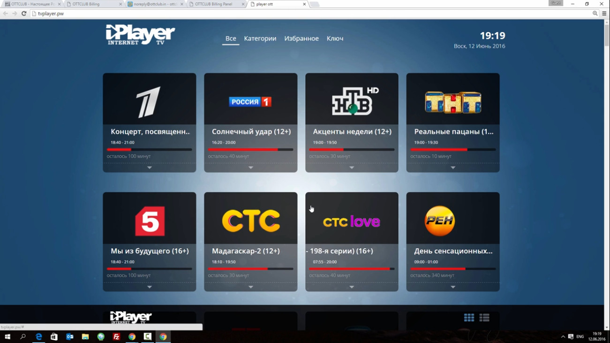Click the time range 07:55 - 20:00
This screenshot has width=610, height=343.
pos(324,262)
